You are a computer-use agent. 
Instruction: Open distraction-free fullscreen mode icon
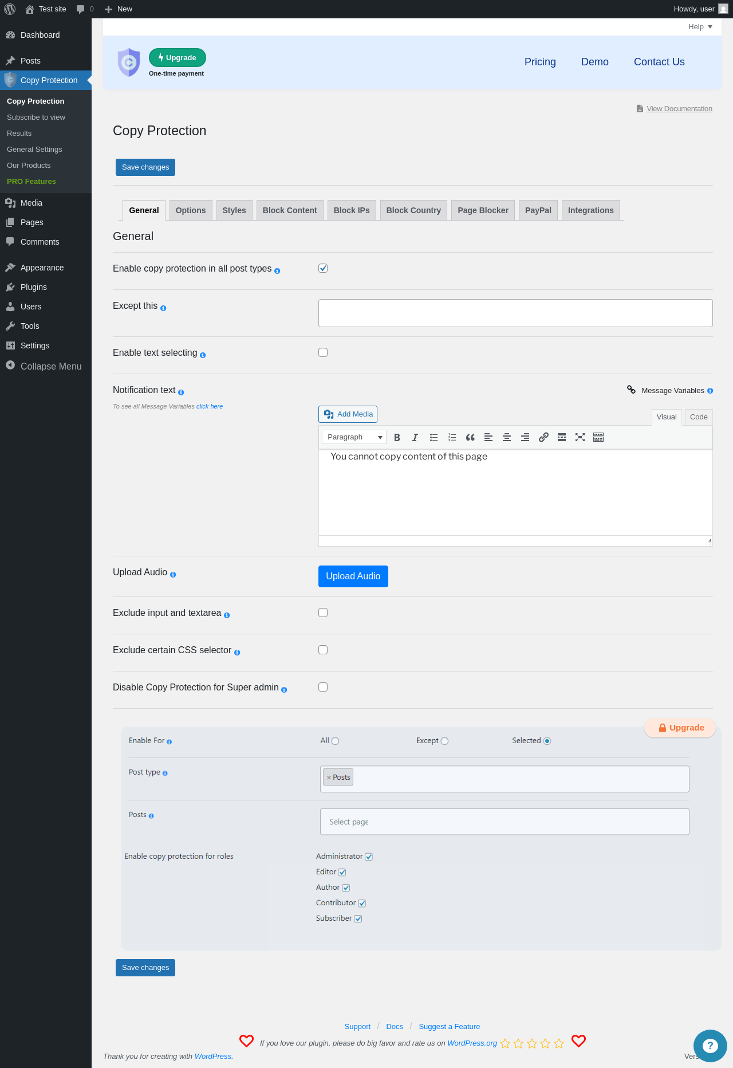(x=580, y=437)
